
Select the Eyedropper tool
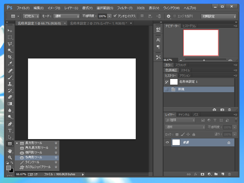10,63
